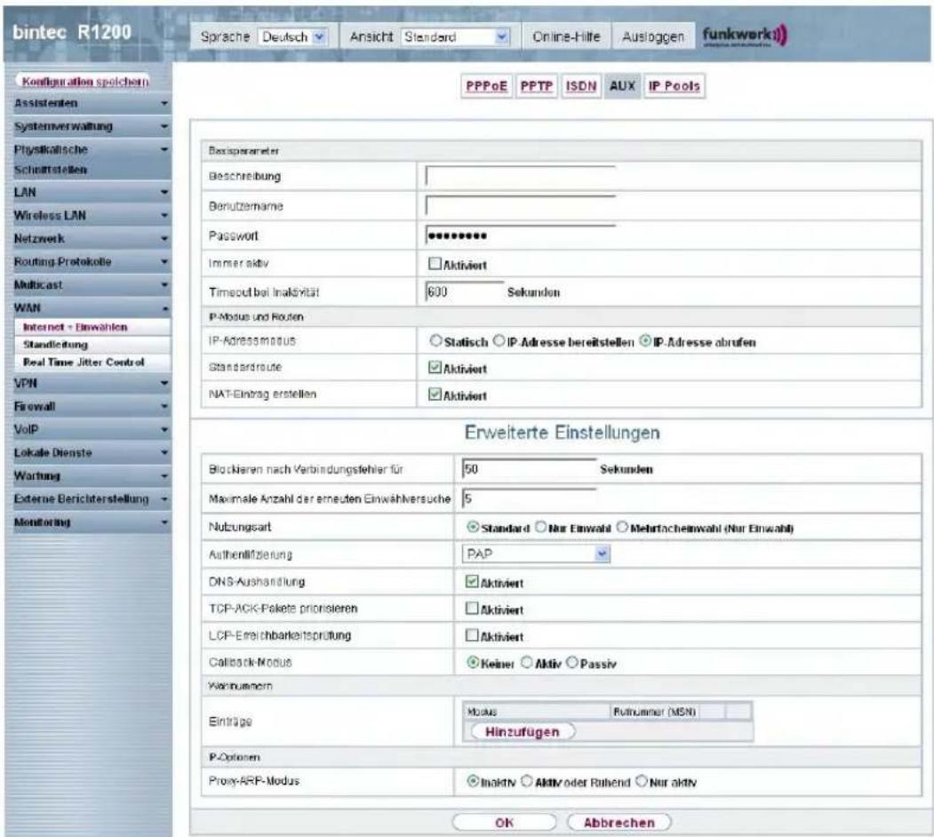Select the Statisch IP mode radio

(x=436, y=341)
